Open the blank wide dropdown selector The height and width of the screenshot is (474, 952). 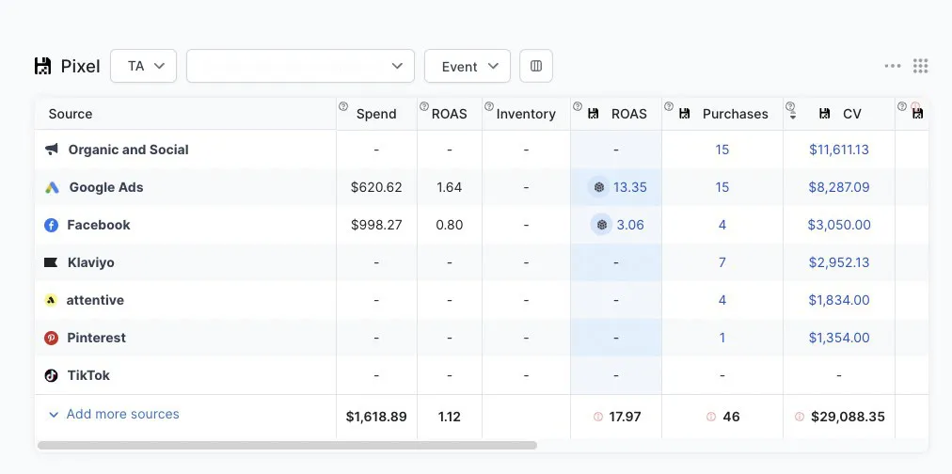(x=300, y=66)
